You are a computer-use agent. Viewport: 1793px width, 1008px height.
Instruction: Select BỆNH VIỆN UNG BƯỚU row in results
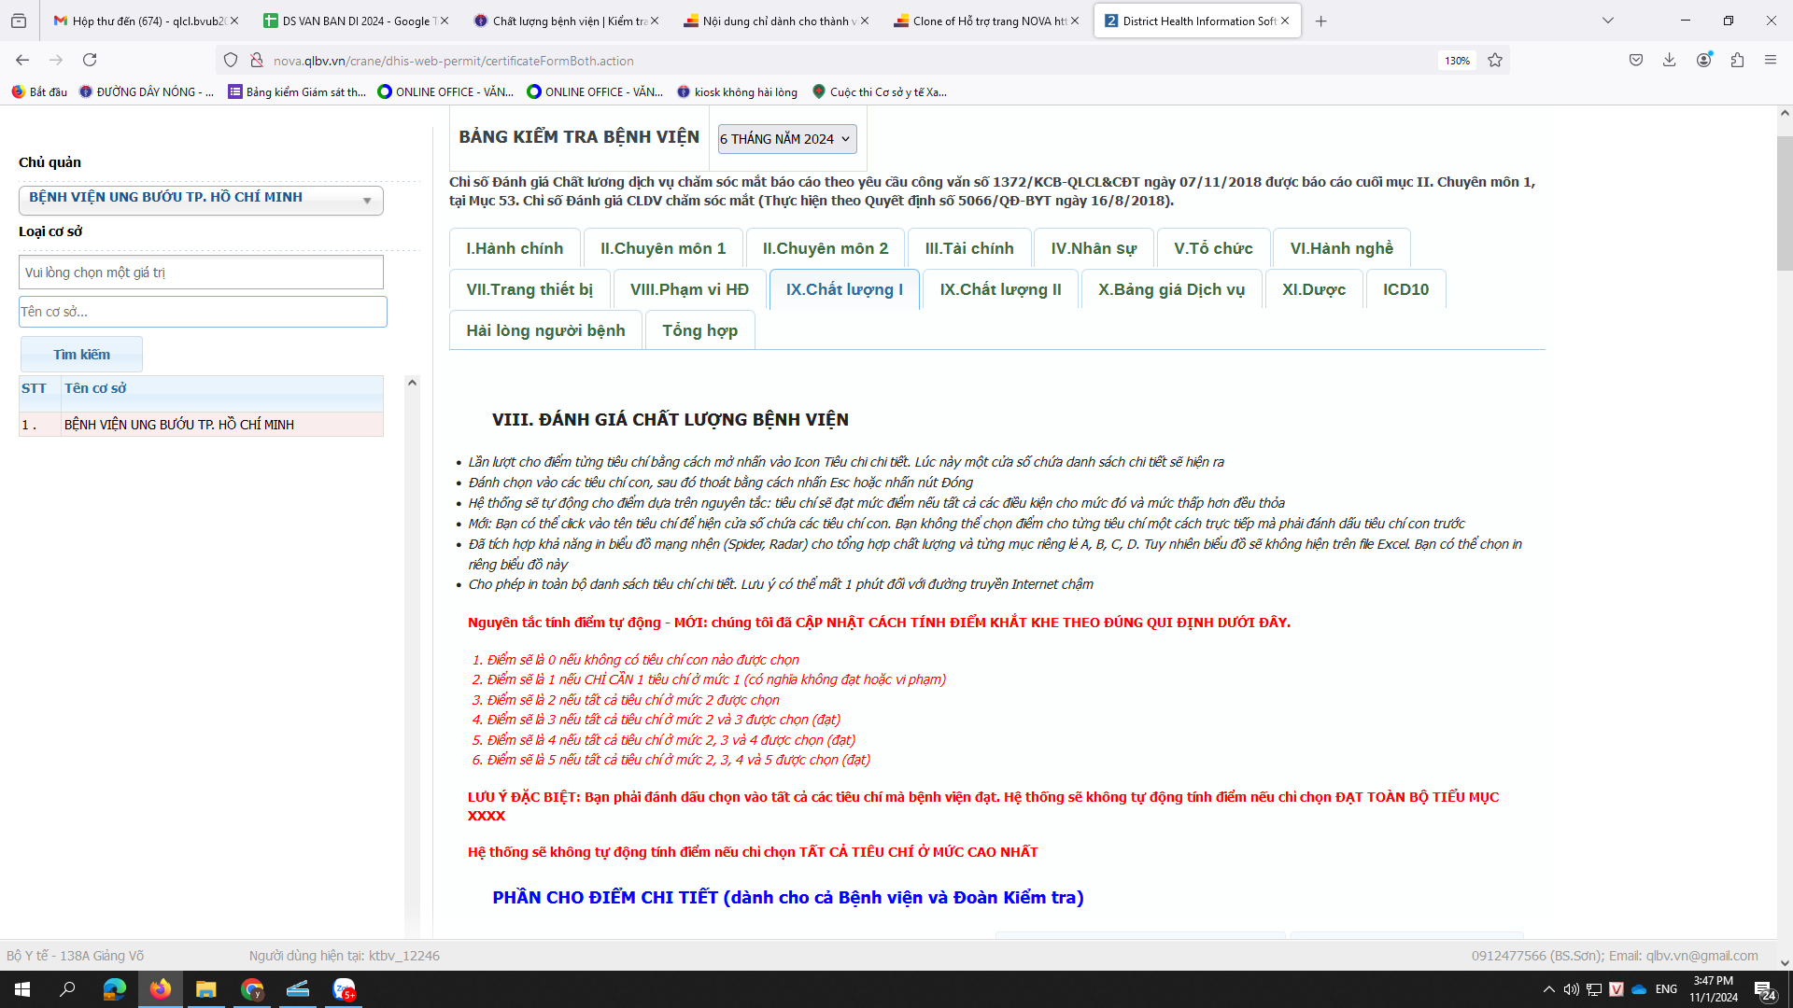point(201,425)
